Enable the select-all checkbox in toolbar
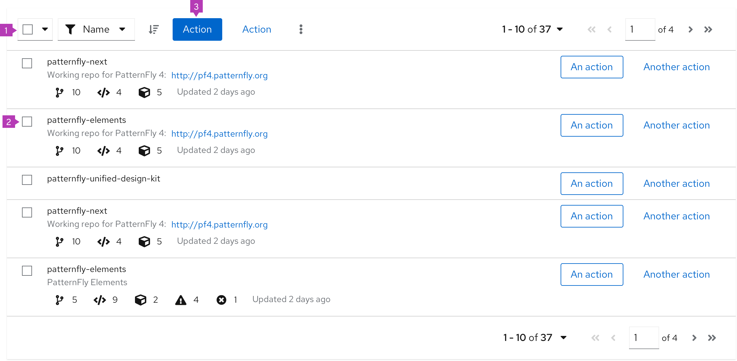The image size is (737, 361). [x=27, y=29]
